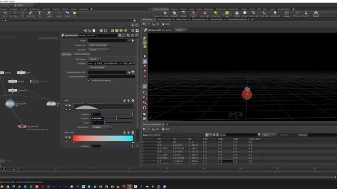Open the Vex Source dropdown above the viewport
This screenshot has height=189, width=337.
[181, 30]
